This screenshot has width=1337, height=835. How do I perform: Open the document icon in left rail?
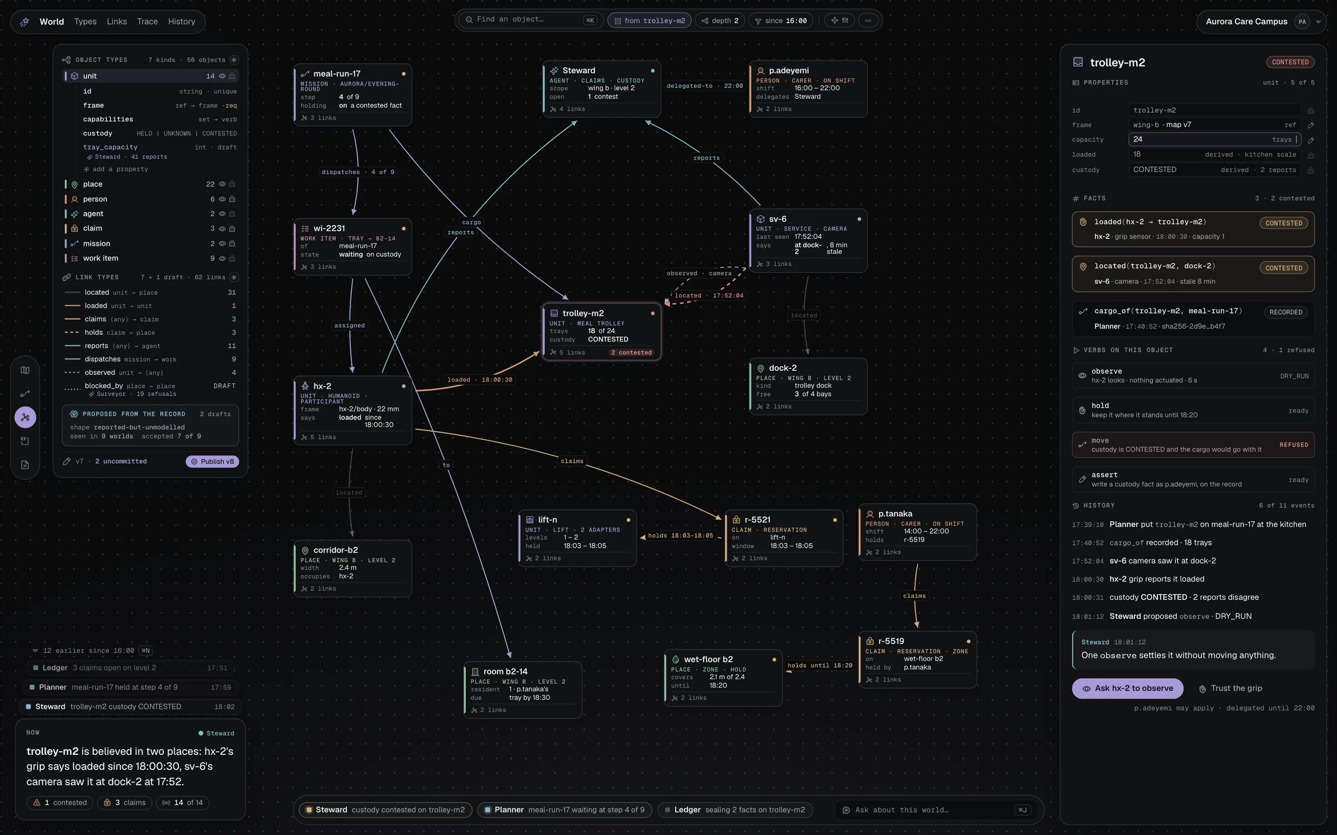(x=25, y=465)
